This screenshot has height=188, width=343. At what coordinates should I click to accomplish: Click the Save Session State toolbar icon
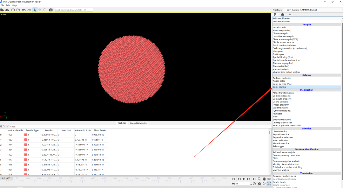18,10
